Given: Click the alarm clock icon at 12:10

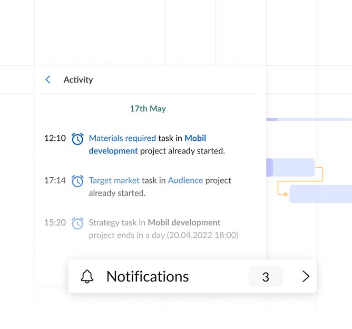Looking at the screenshot, I should (77, 139).
